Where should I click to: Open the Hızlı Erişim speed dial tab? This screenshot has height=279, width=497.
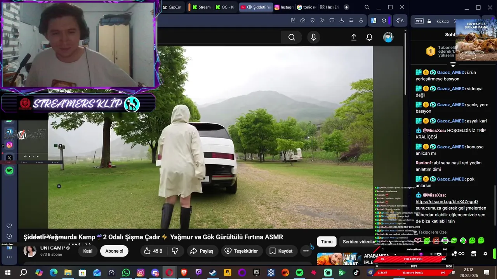[x=329, y=7]
